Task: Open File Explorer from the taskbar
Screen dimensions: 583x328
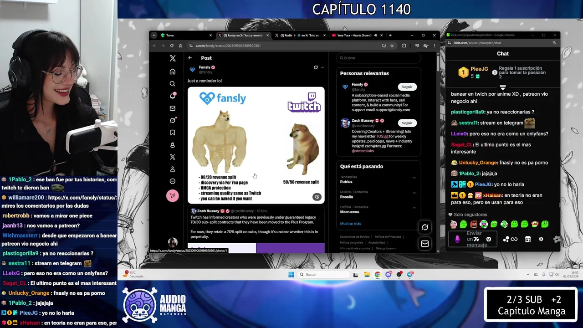Action: point(367,275)
